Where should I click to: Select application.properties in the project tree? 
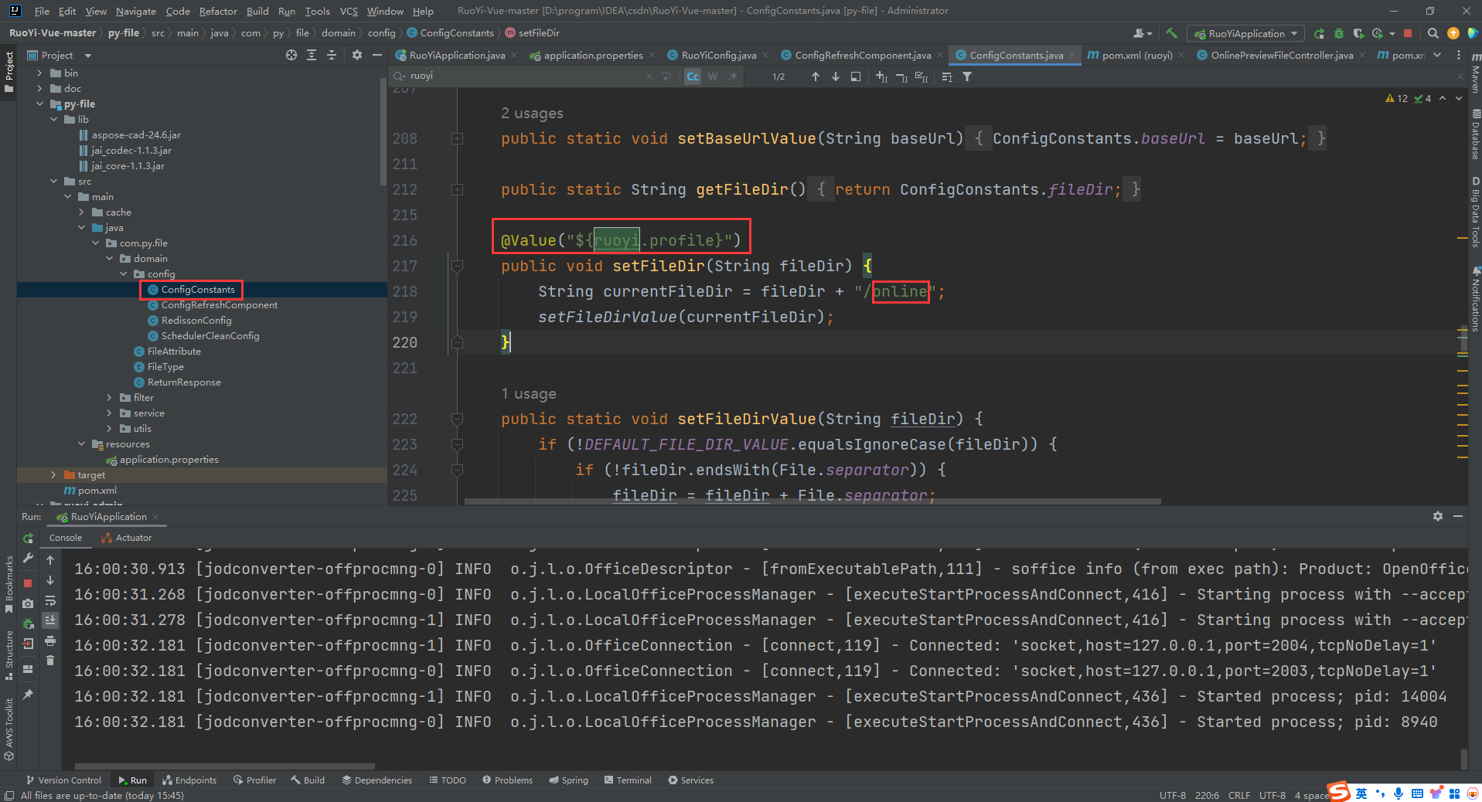169,460
